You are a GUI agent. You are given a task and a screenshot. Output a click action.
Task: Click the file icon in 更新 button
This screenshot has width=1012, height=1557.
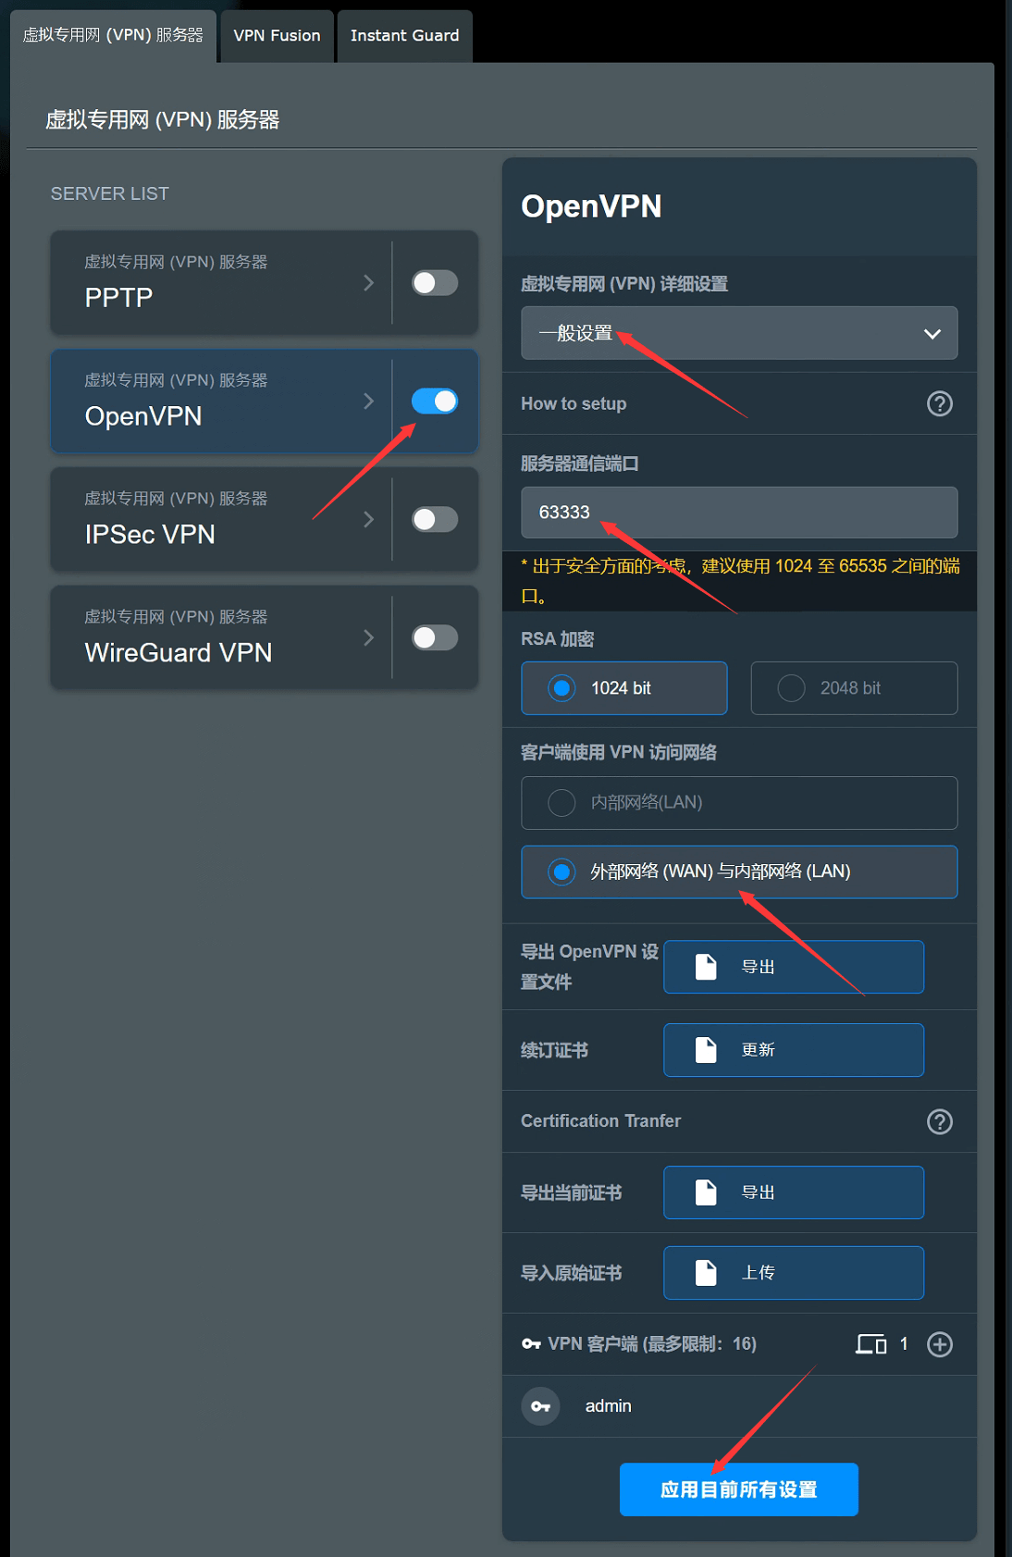(x=706, y=1050)
